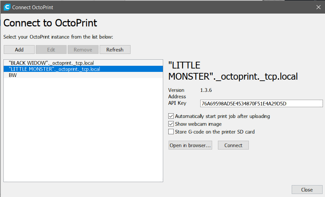This screenshot has height=197, width=325.
Task: Click the API Key label
Action: pyautogui.click(x=177, y=103)
